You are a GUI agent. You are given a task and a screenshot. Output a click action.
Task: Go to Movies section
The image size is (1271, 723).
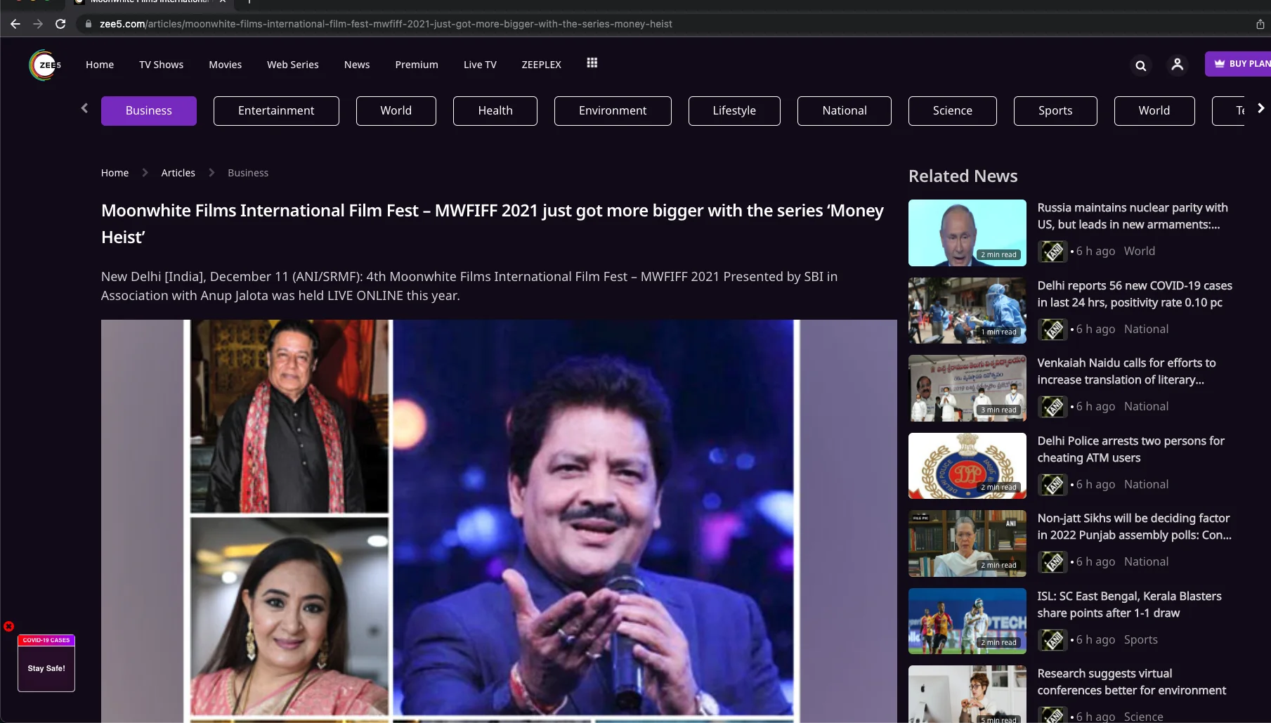tap(225, 65)
